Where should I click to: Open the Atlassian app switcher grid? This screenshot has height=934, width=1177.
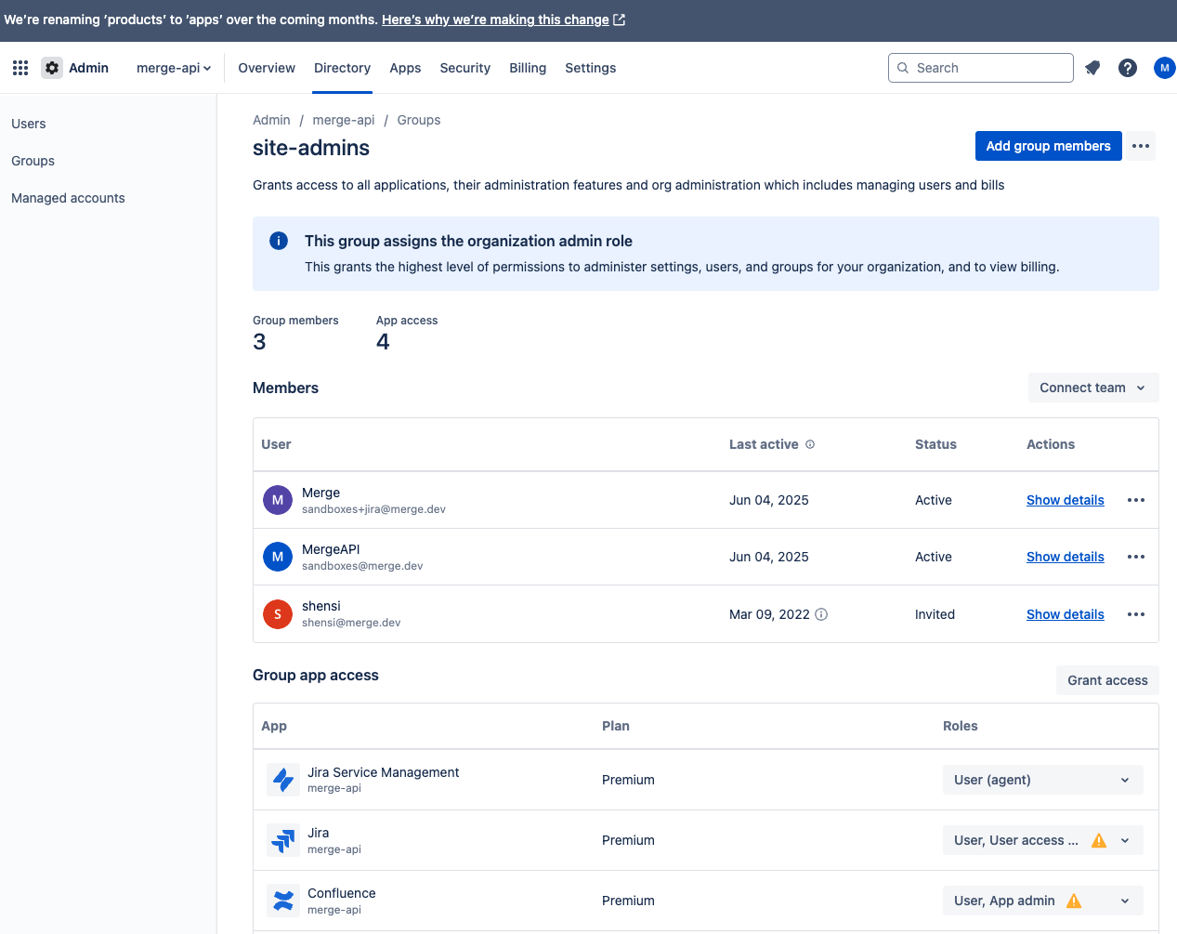click(x=20, y=67)
